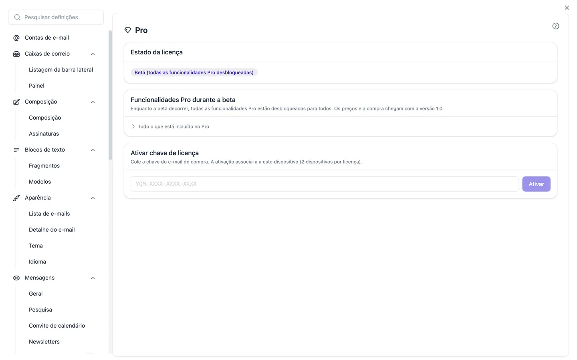This screenshot has height=360, width=577.
Task: Close the settings window with the X
Action: (567, 8)
